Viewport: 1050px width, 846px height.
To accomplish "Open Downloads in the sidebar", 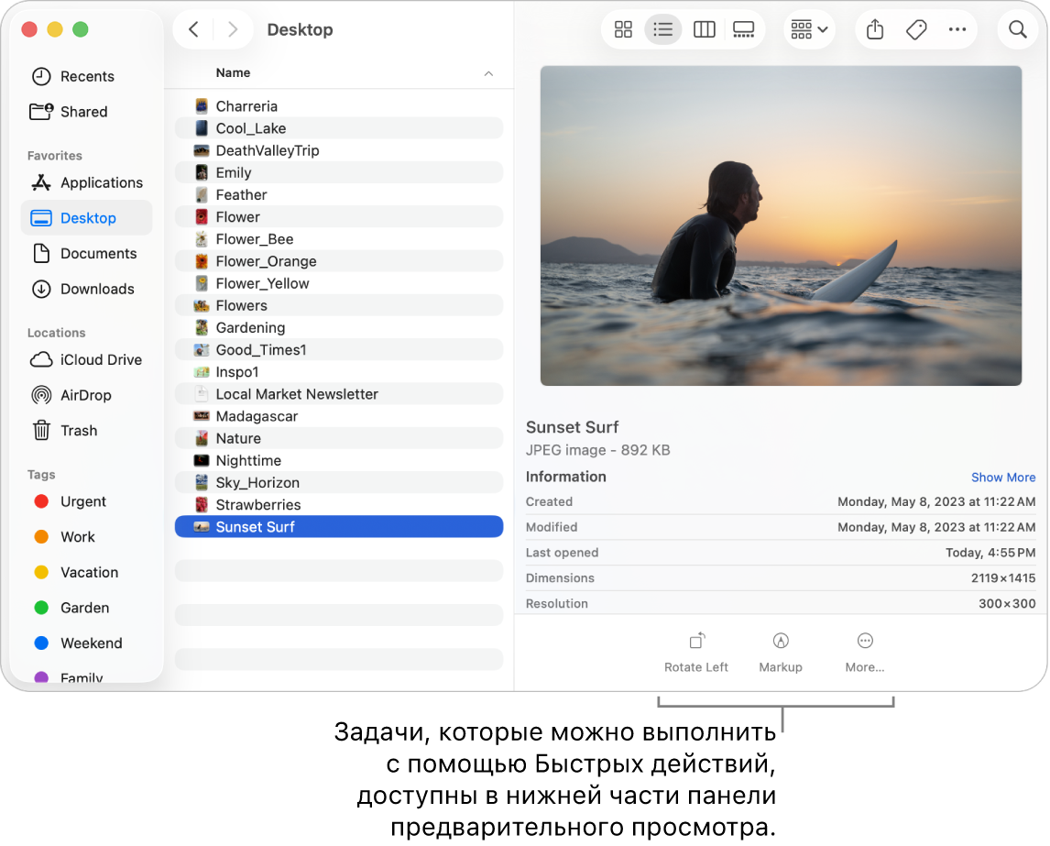I will point(97,289).
